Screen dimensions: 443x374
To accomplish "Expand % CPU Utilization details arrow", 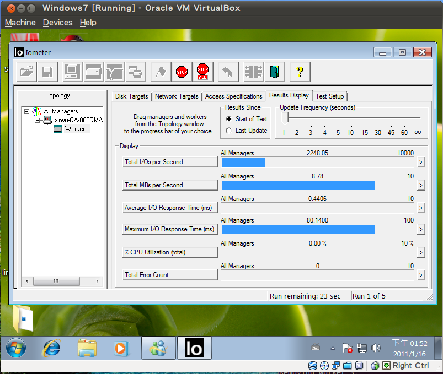I will click(421, 252).
